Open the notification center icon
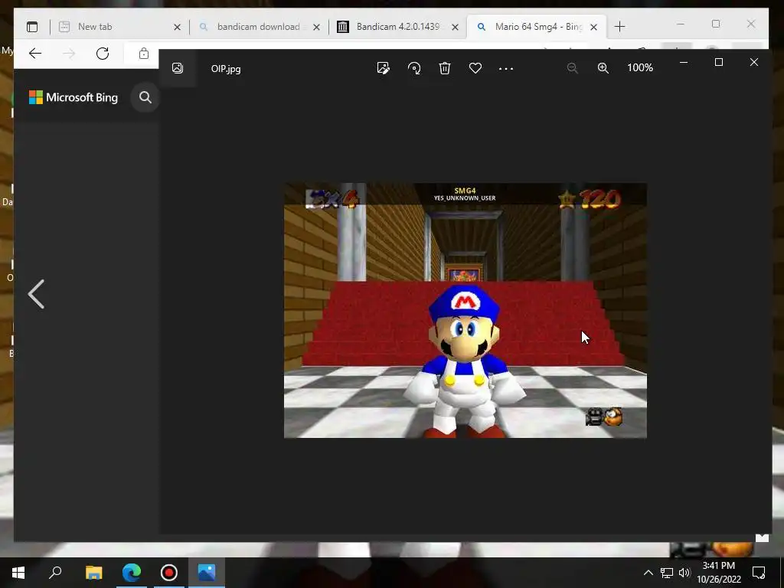The image size is (784, 588). tap(759, 573)
